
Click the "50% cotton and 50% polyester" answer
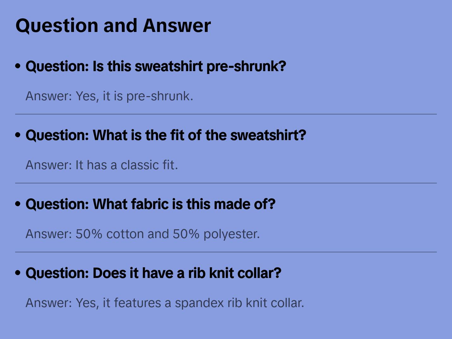(x=142, y=234)
